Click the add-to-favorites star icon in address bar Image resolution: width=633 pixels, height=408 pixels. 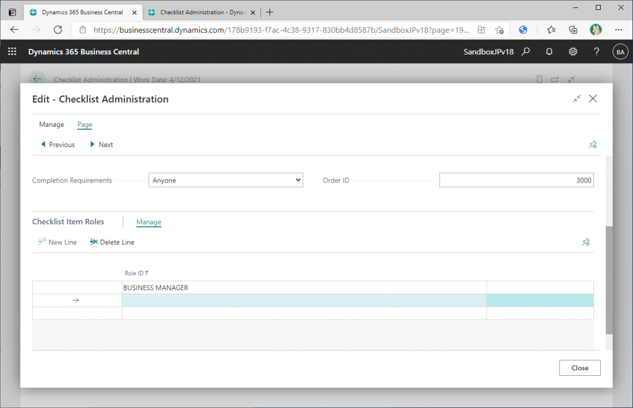click(499, 30)
